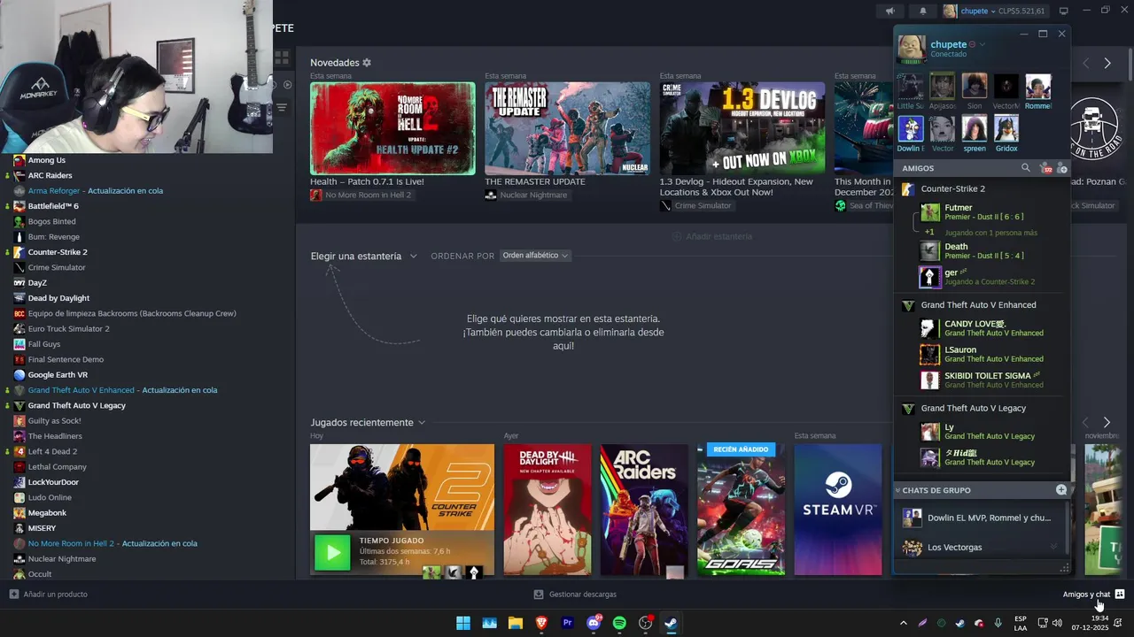Open chat with SKIBIDI TOILET SIGMA
This screenshot has width=1134, height=637.
click(982, 380)
